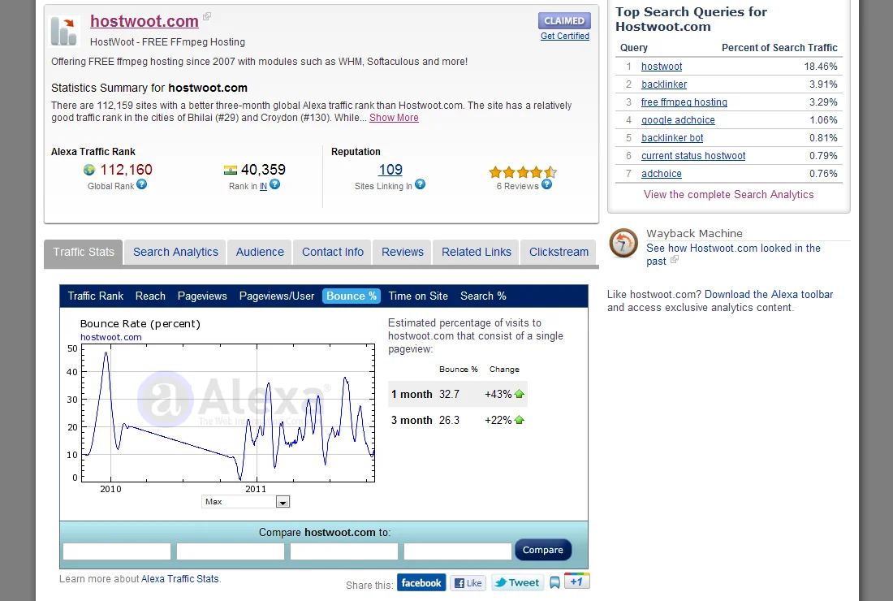The image size is (893, 601).
Task: Select the Pageviews/User chart option
Action: (x=277, y=296)
